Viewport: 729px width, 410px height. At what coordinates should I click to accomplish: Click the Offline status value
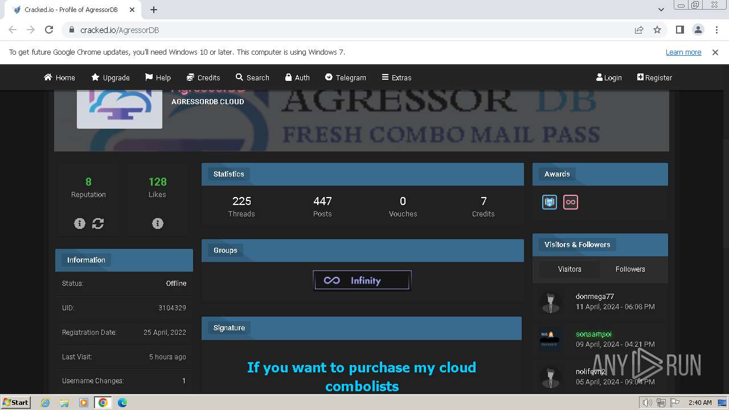pyautogui.click(x=176, y=284)
